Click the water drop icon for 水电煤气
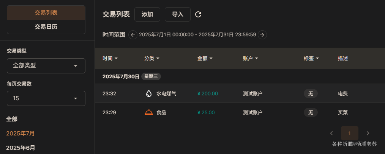Viewport: 385px width, 154px height. tap(148, 93)
